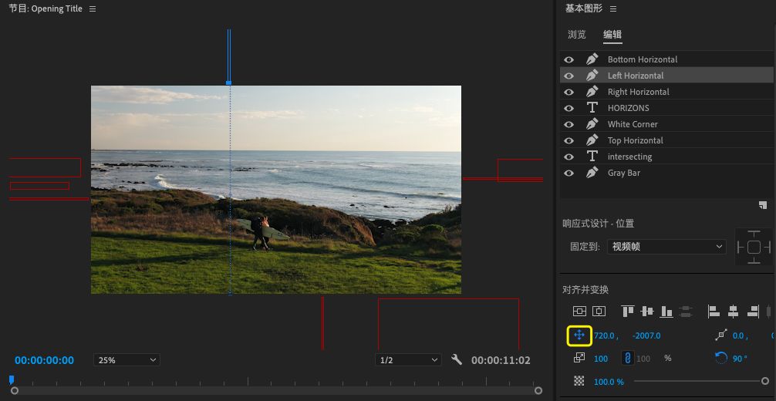Hide the HORIZONS text layer
The height and width of the screenshot is (401, 776).
[569, 108]
